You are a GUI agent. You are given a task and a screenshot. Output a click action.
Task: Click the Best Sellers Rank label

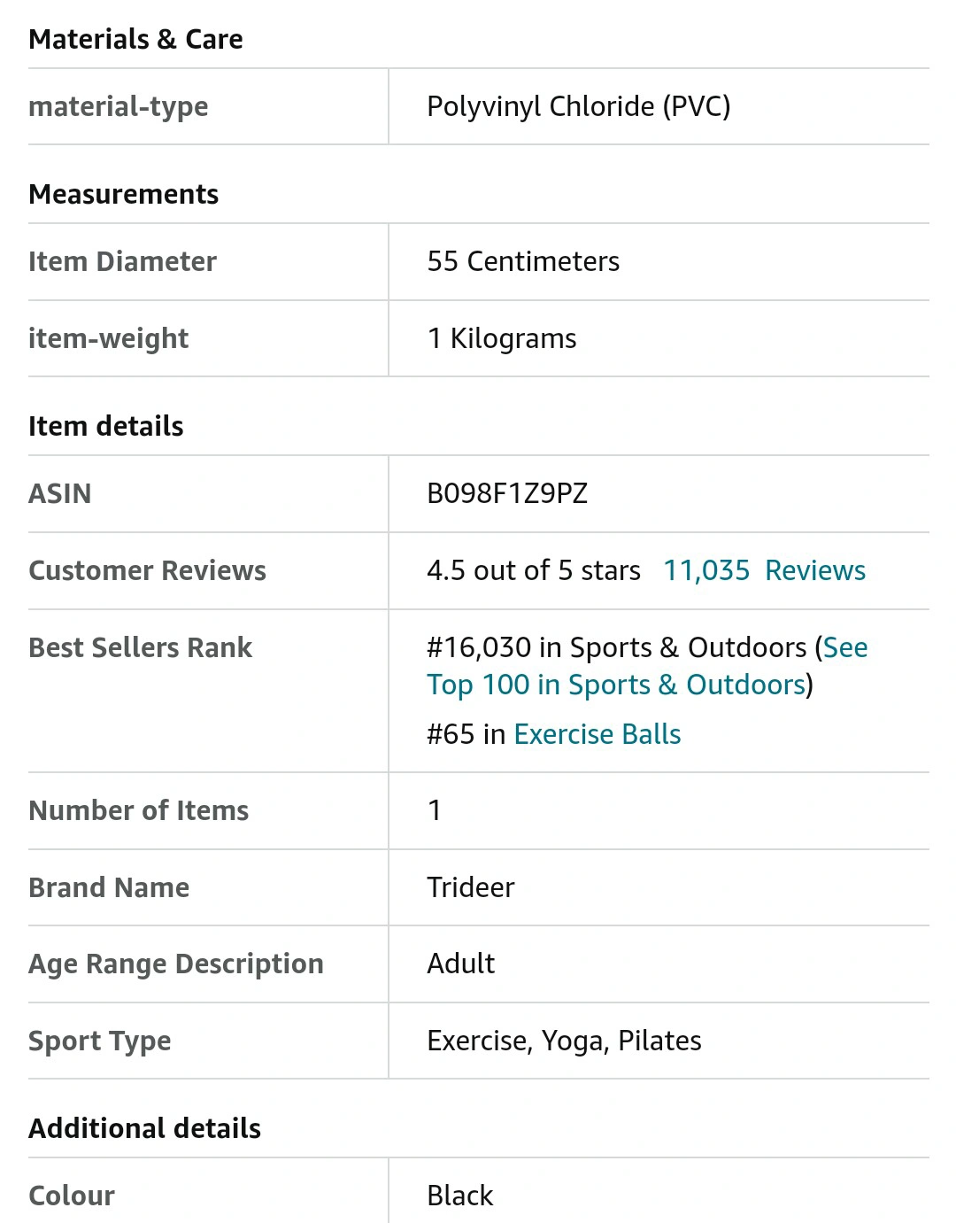[x=140, y=647]
